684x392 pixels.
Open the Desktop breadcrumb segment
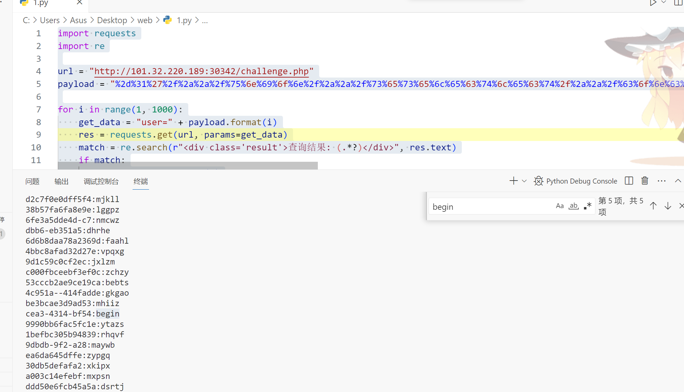click(x=112, y=20)
